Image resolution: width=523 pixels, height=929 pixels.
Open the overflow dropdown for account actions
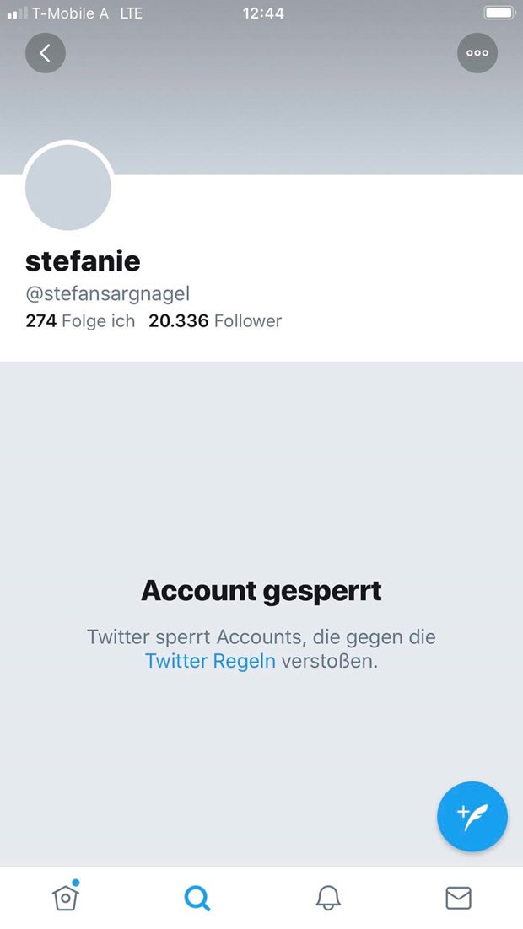click(x=477, y=52)
